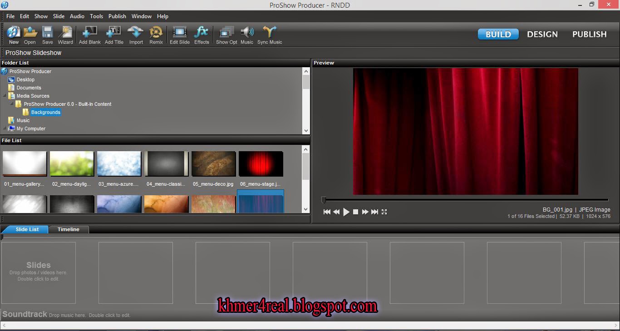Screen dimensions: 620x331
Task: Play the preview video
Action: 346,212
